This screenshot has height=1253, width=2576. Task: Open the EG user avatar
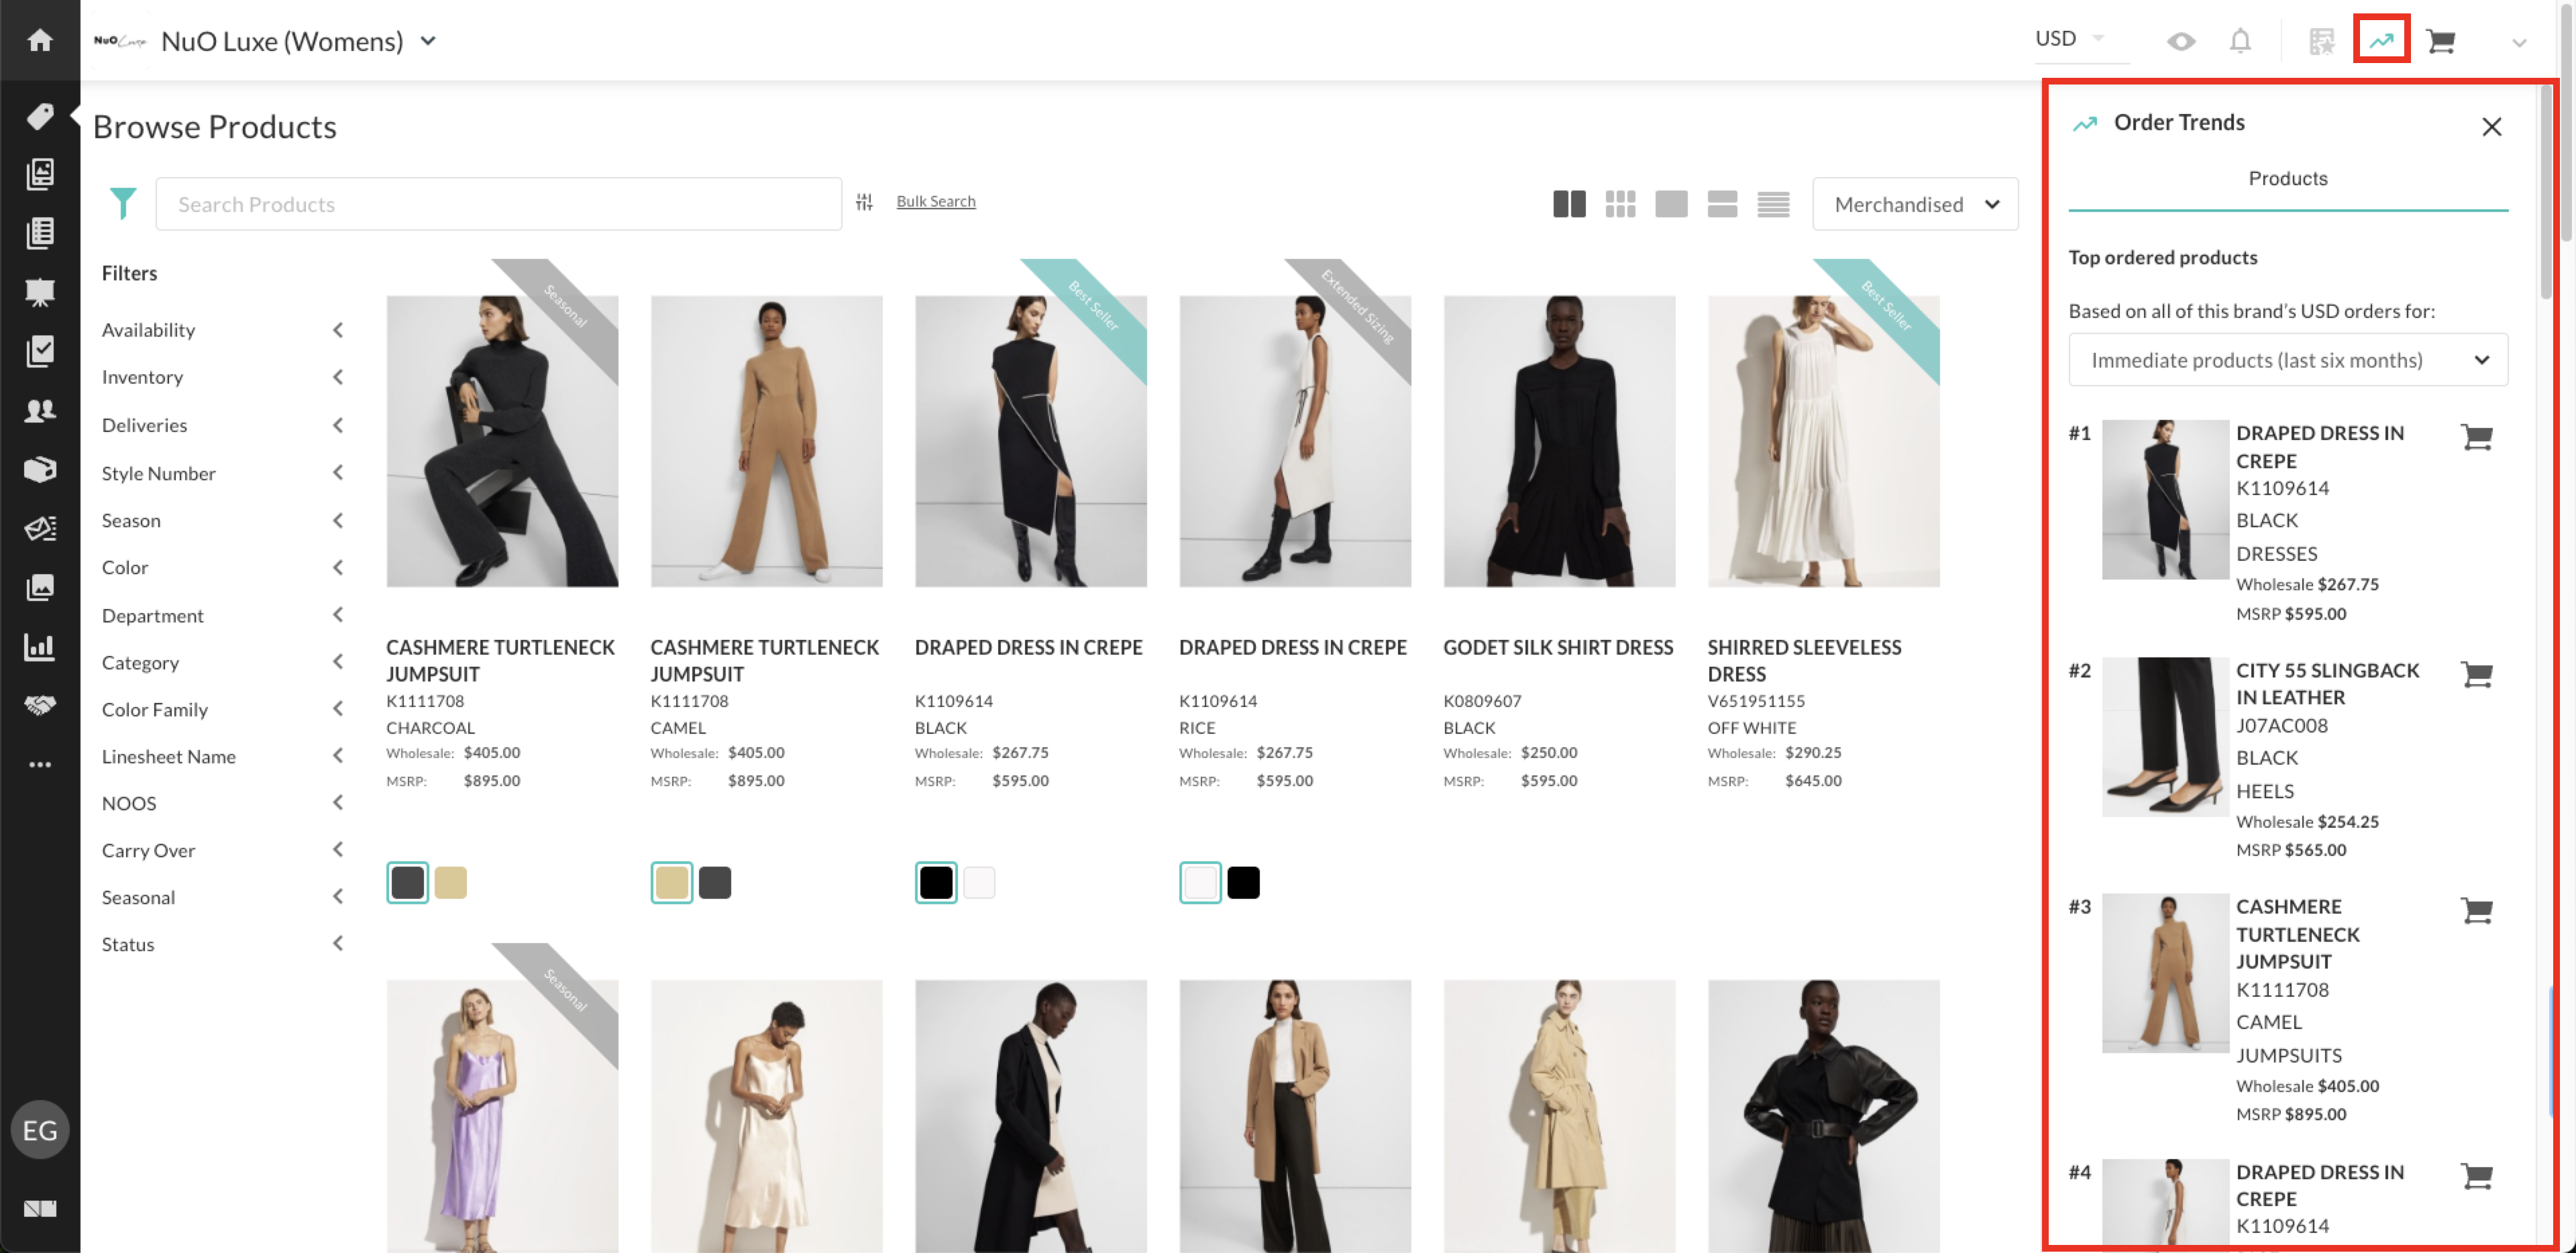(x=40, y=1130)
